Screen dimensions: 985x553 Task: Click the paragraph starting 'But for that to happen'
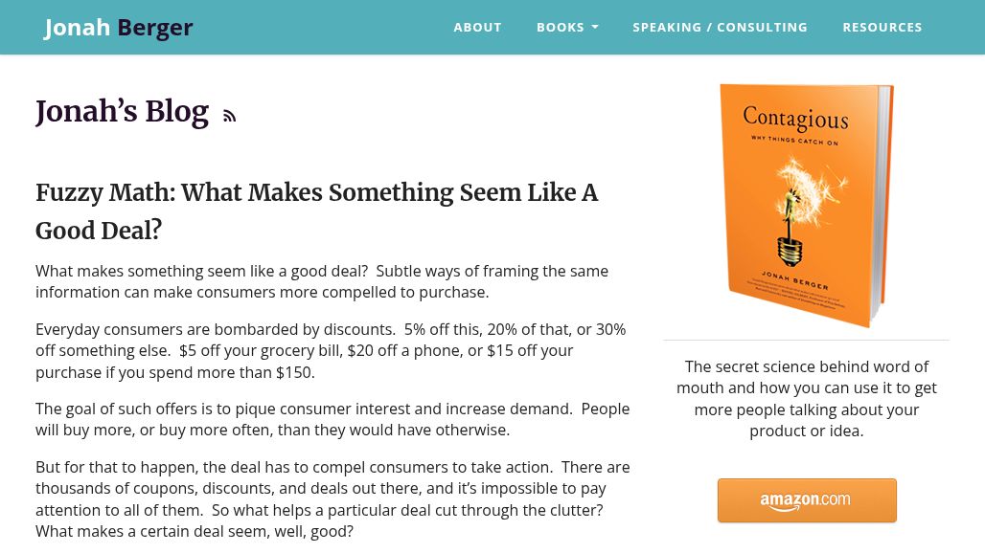pos(332,498)
